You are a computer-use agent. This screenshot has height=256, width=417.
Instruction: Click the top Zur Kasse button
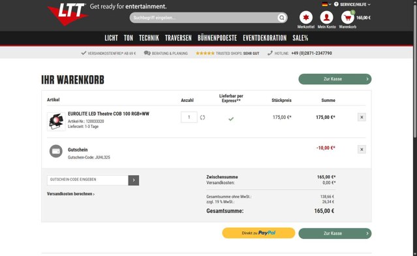335,79
